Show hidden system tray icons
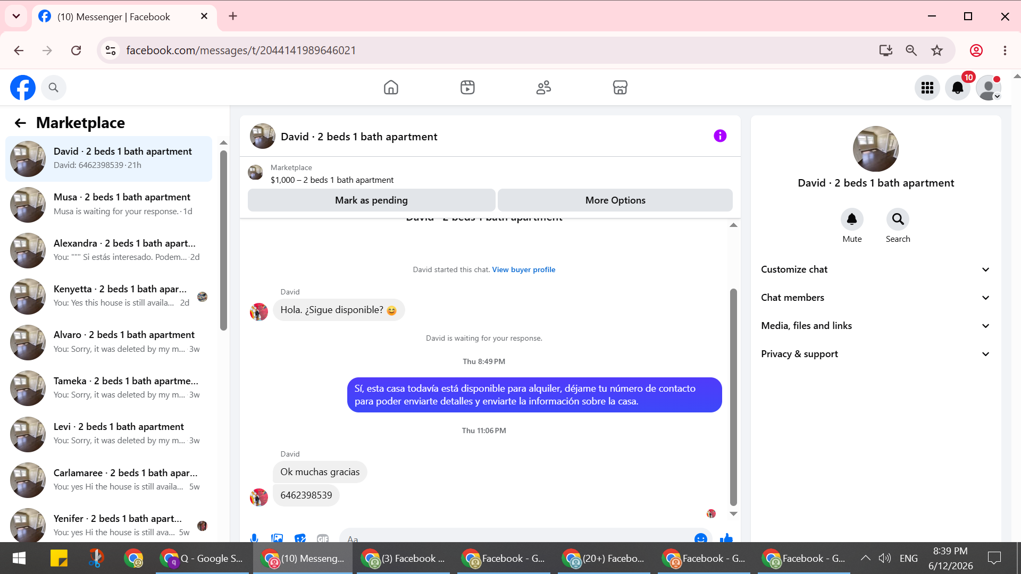This screenshot has height=574, width=1021. coord(865,558)
